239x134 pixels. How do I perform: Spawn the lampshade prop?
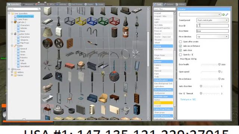point(47,32)
